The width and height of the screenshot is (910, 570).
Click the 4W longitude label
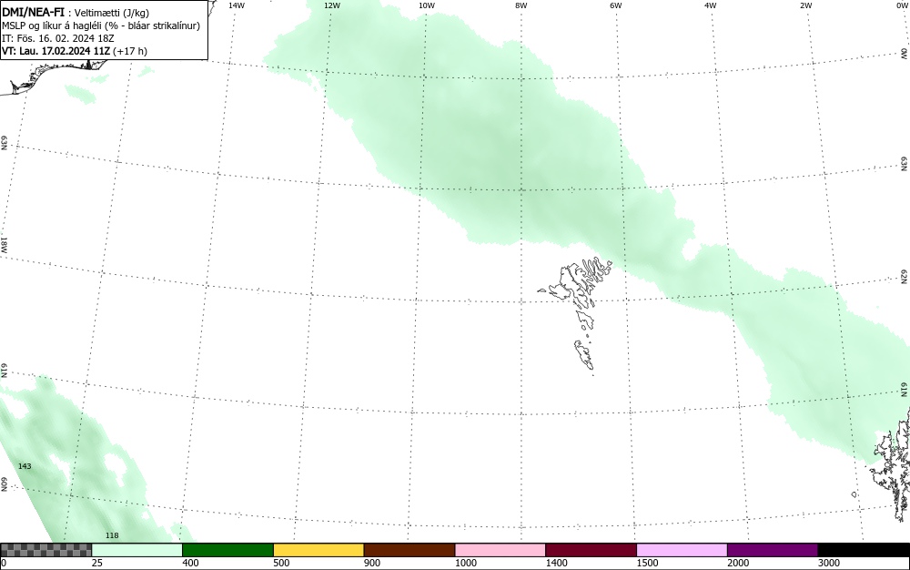click(711, 5)
